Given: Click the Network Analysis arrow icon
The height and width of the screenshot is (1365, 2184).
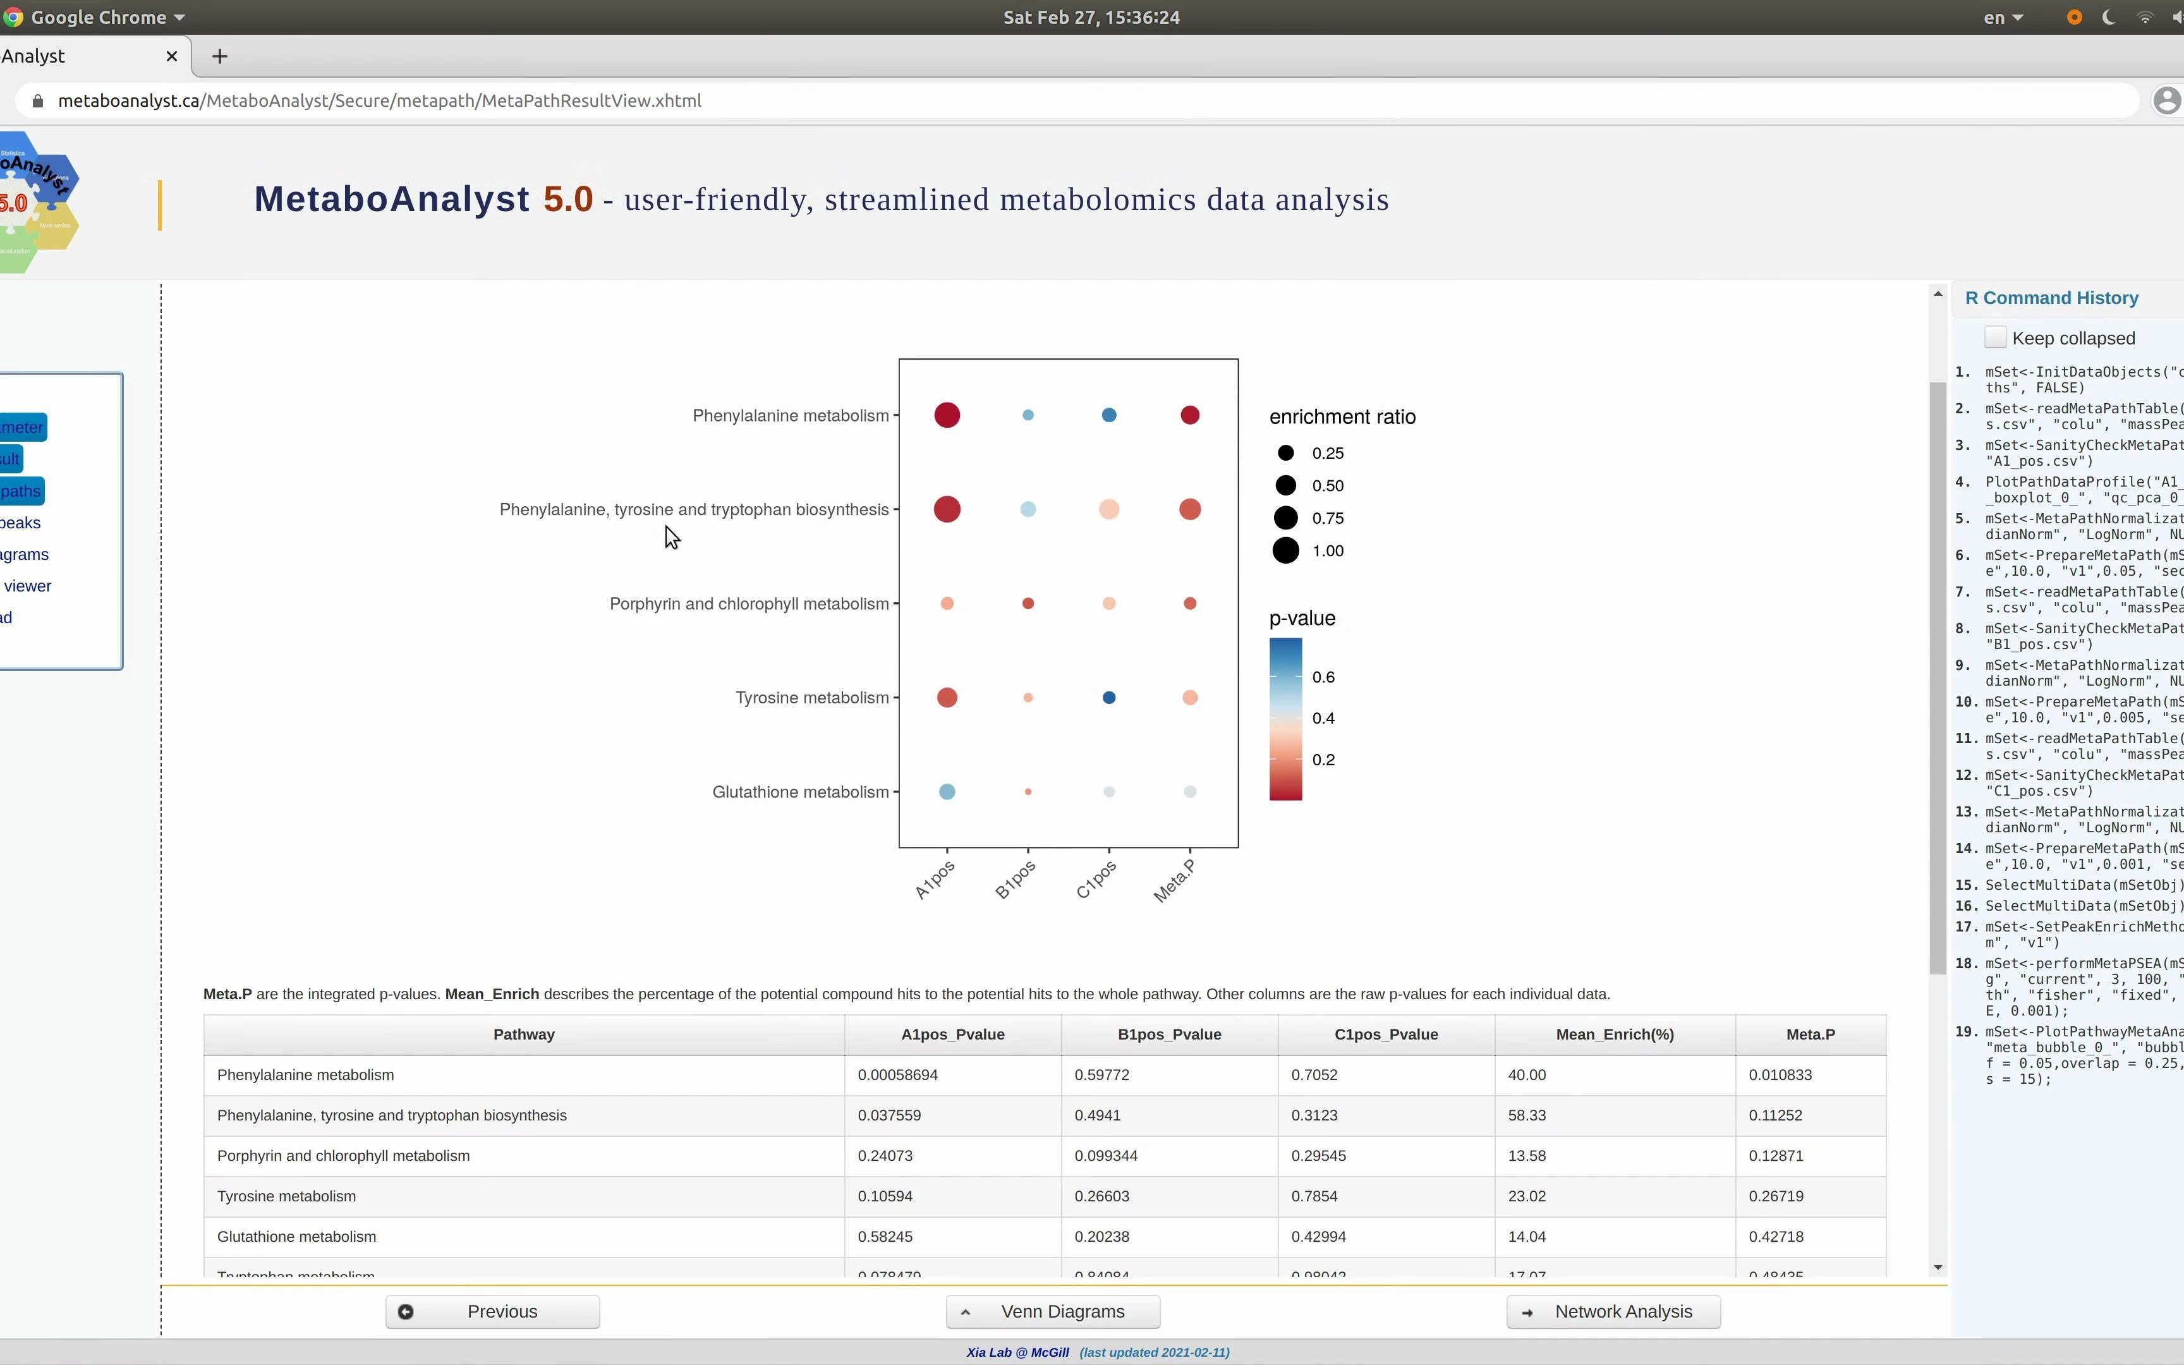Looking at the screenshot, I should click(1527, 1312).
